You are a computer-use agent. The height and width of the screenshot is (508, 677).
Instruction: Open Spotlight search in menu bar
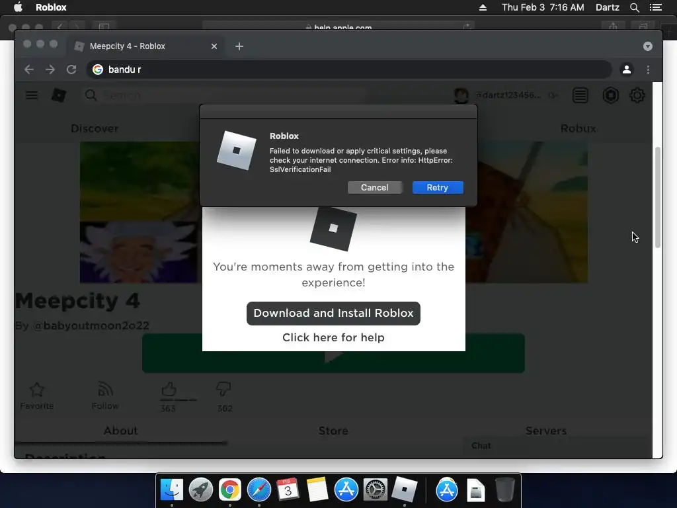coord(634,7)
